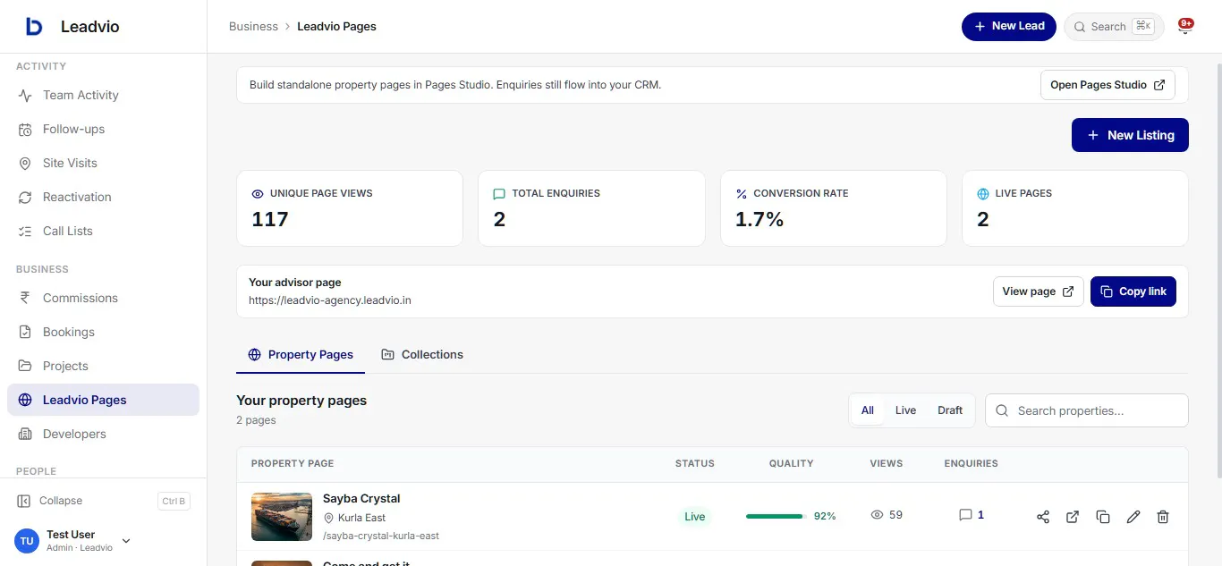Open Projects in sidebar
The width and height of the screenshot is (1222, 566).
(103, 366)
